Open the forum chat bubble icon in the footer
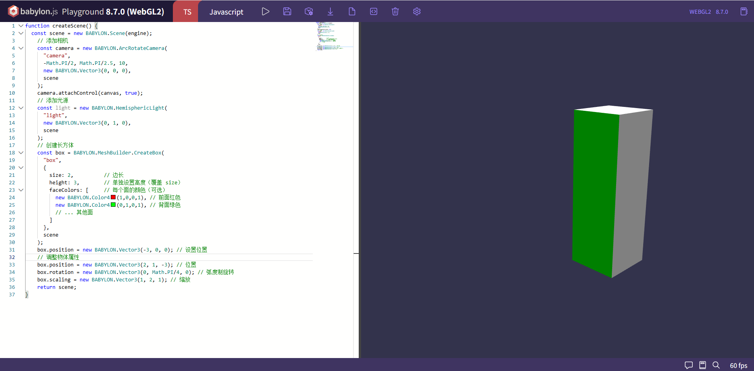This screenshot has height=371, width=754. [x=689, y=365]
